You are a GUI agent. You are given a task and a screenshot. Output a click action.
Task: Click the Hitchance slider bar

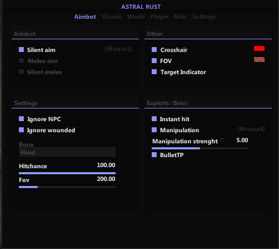68,173
